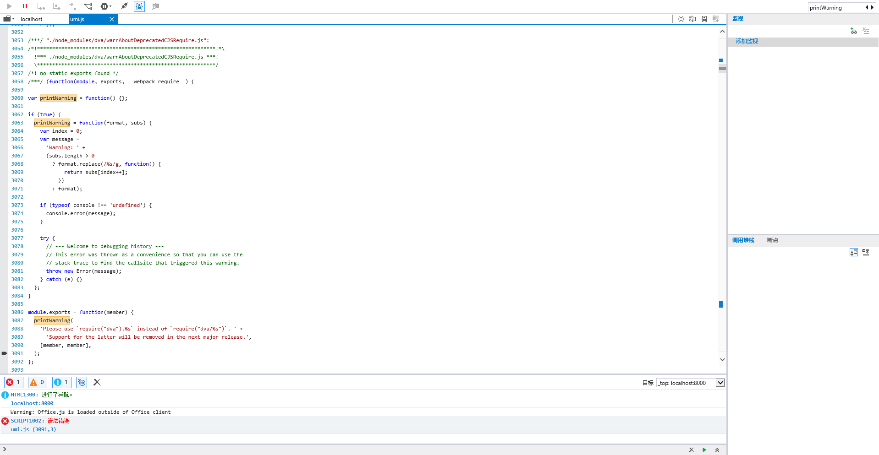Toggle word wrap in the editor

692,19
